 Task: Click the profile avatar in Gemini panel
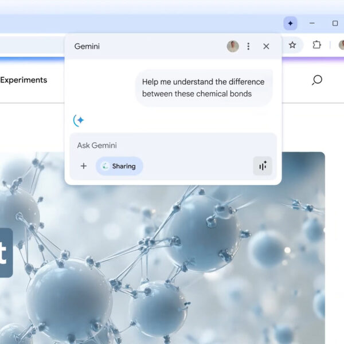pos(233,46)
